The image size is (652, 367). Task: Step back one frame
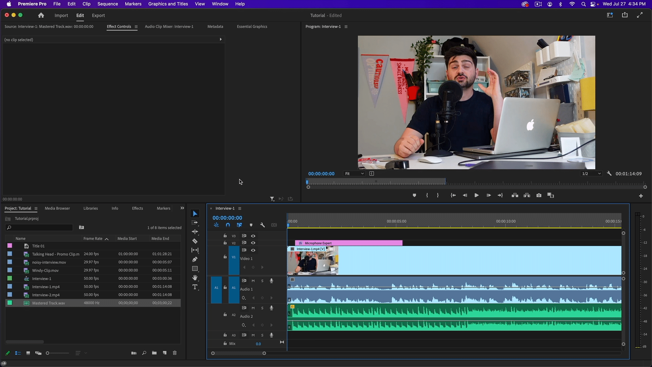tap(465, 195)
